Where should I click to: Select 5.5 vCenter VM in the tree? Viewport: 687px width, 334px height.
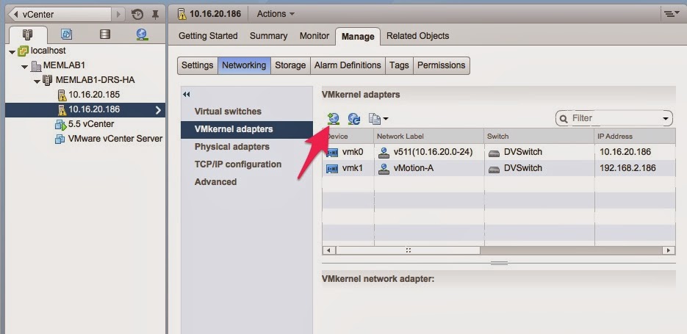click(x=90, y=124)
